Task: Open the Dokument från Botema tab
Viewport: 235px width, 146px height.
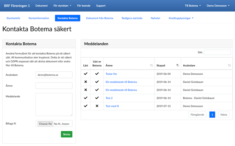Action: tap(100, 18)
